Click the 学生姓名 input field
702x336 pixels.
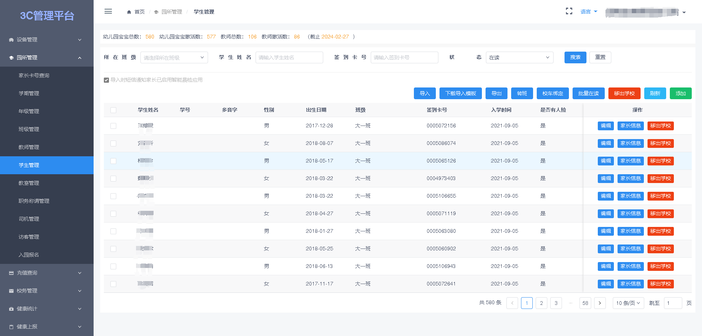(289, 57)
